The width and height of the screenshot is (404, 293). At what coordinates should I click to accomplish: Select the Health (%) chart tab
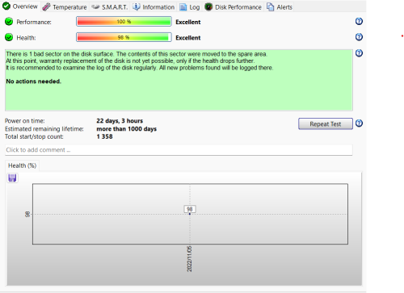[22, 165]
